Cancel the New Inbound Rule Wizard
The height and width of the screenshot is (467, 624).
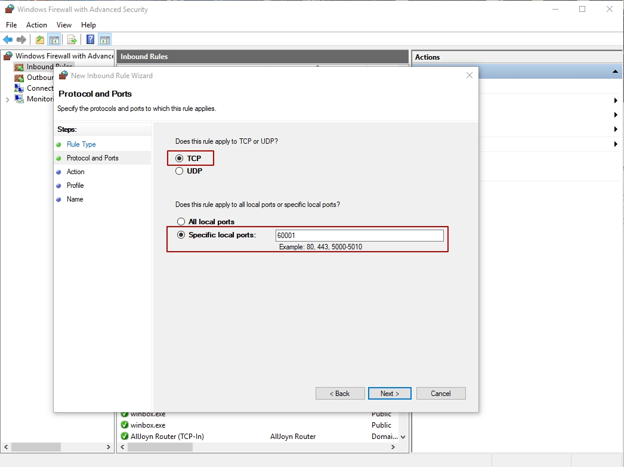tap(441, 394)
